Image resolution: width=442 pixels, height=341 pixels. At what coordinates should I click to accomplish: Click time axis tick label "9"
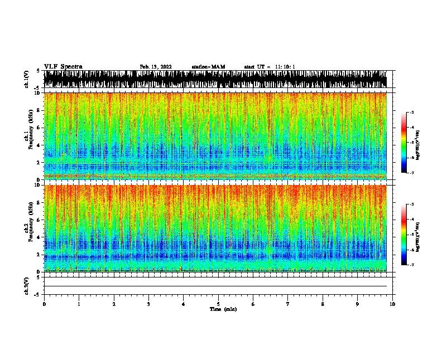click(x=357, y=304)
